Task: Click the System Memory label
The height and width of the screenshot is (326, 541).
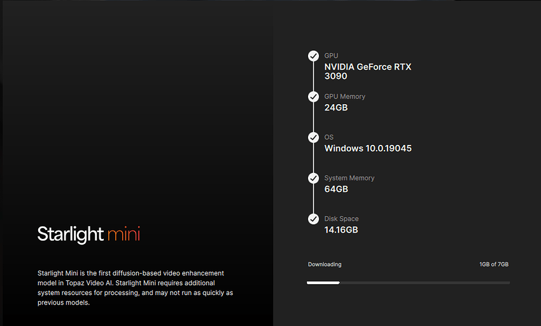Action: click(x=349, y=178)
